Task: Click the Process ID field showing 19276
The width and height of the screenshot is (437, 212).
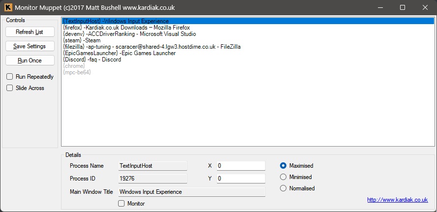Action: (153, 178)
